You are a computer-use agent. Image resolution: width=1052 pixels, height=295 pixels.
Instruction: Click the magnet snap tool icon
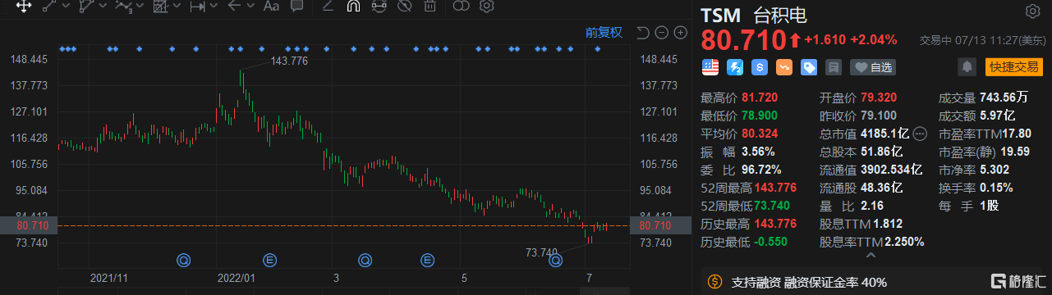[353, 7]
